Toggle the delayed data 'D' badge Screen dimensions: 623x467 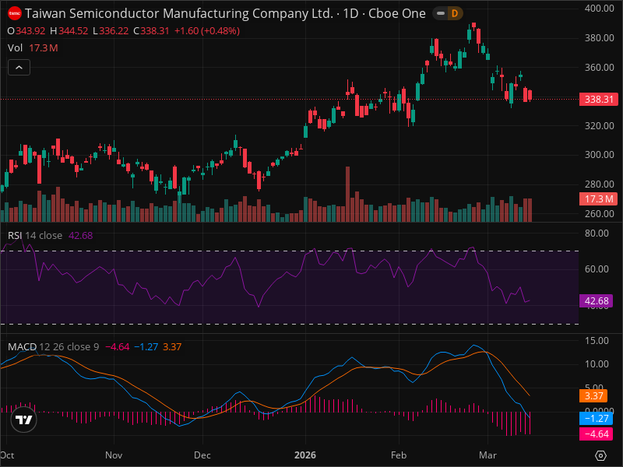click(455, 13)
